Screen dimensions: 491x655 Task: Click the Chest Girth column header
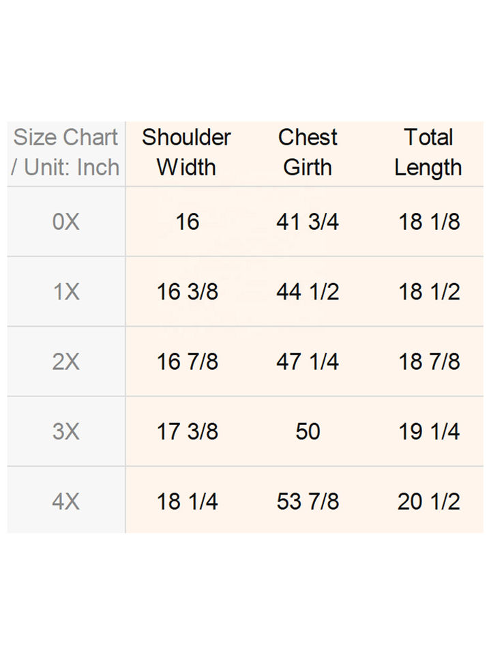pos(308,152)
